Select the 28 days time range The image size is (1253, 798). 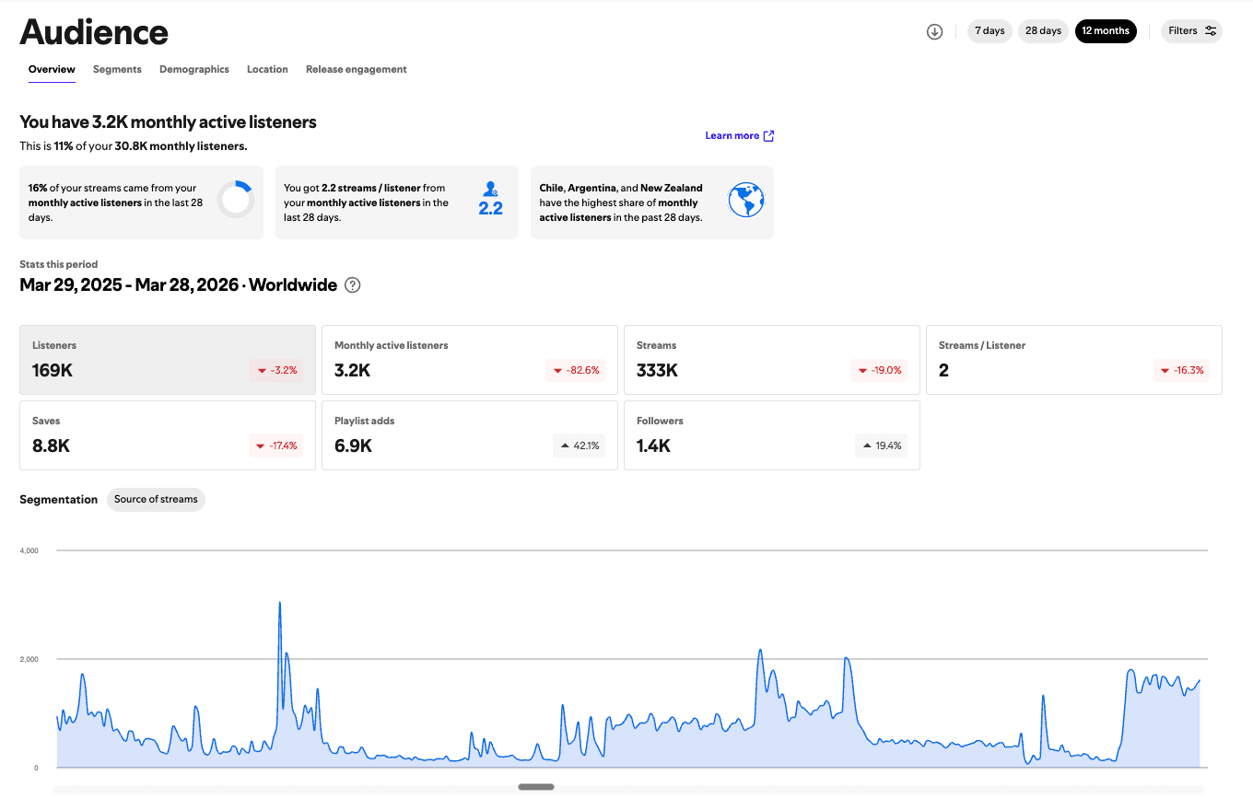coord(1043,31)
